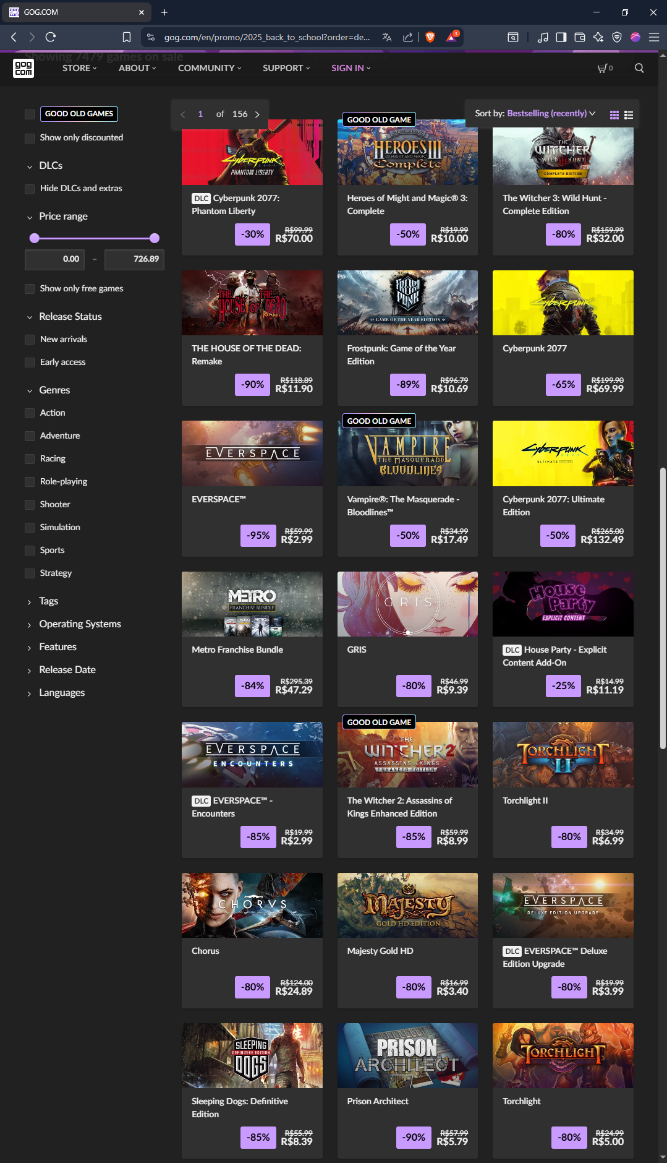
Task: Enable Show only free games checkbox
Action: point(30,289)
